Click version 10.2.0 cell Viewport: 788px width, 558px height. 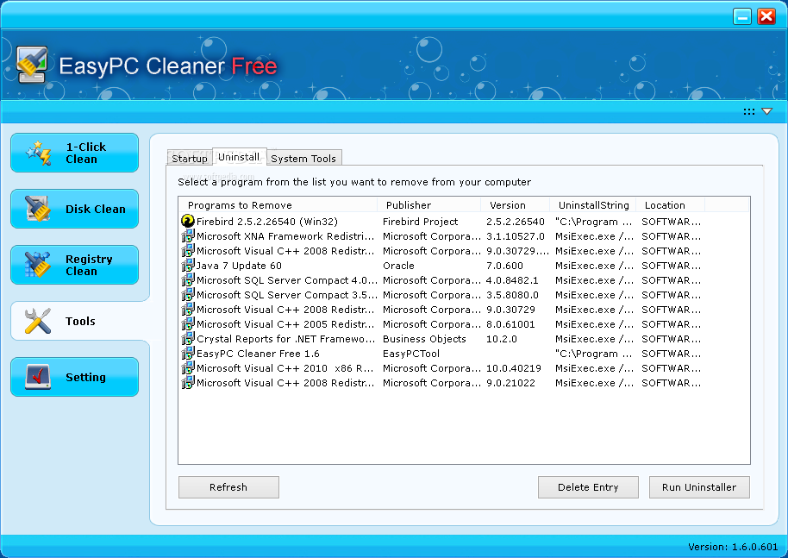coord(502,339)
